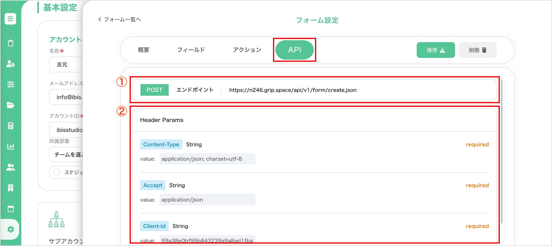
Task: Click the Client-Id parameter tag
Action: pyautogui.click(x=154, y=226)
